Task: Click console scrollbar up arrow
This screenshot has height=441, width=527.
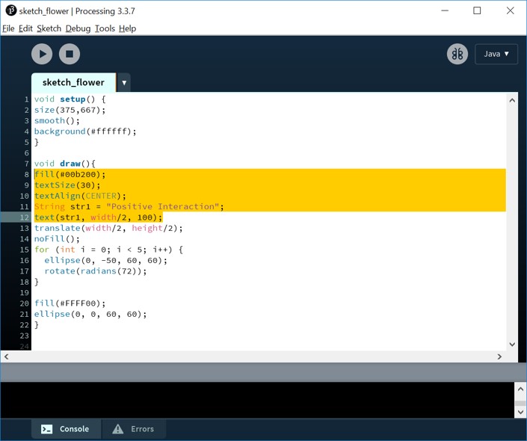Action: click(x=520, y=389)
